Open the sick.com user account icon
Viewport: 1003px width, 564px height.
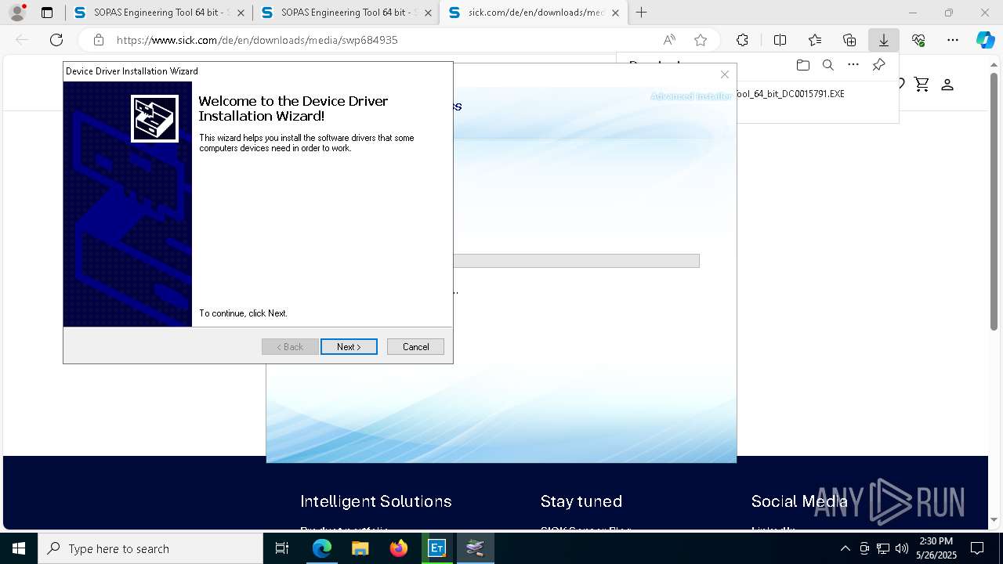[947, 85]
